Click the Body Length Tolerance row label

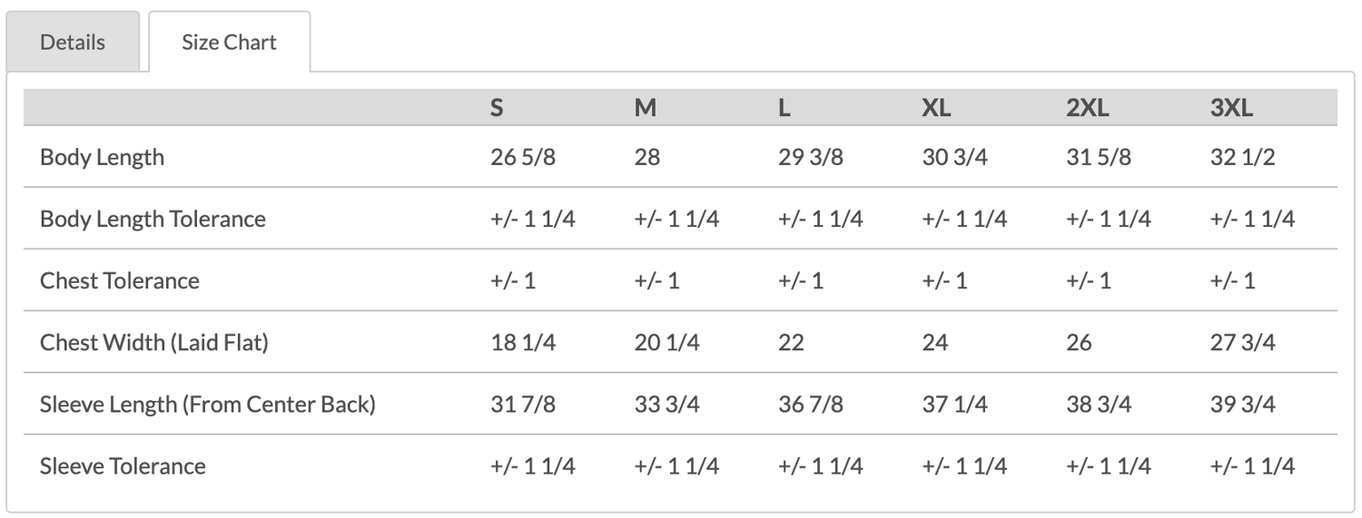153,219
